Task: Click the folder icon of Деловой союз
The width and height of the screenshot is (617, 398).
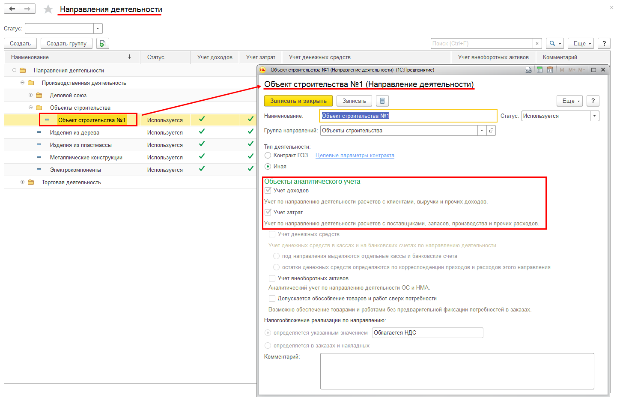Action: pyautogui.click(x=39, y=95)
